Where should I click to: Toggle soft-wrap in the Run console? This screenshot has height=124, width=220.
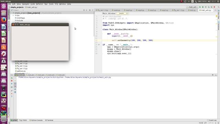pyautogui.click(x=15, y=84)
